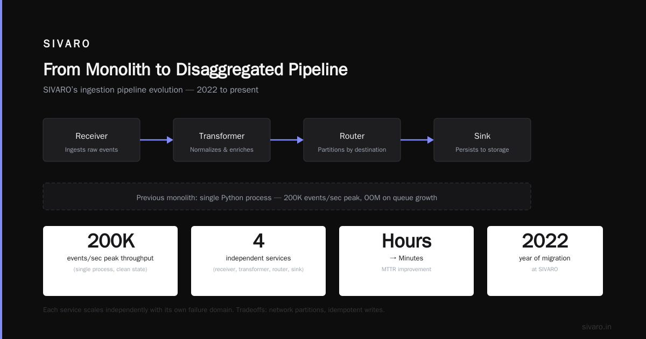The width and height of the screenshot is (646, 339).
Task: Click the footnote about tradeoffs and failure domains
Action: tap(214, 310)
